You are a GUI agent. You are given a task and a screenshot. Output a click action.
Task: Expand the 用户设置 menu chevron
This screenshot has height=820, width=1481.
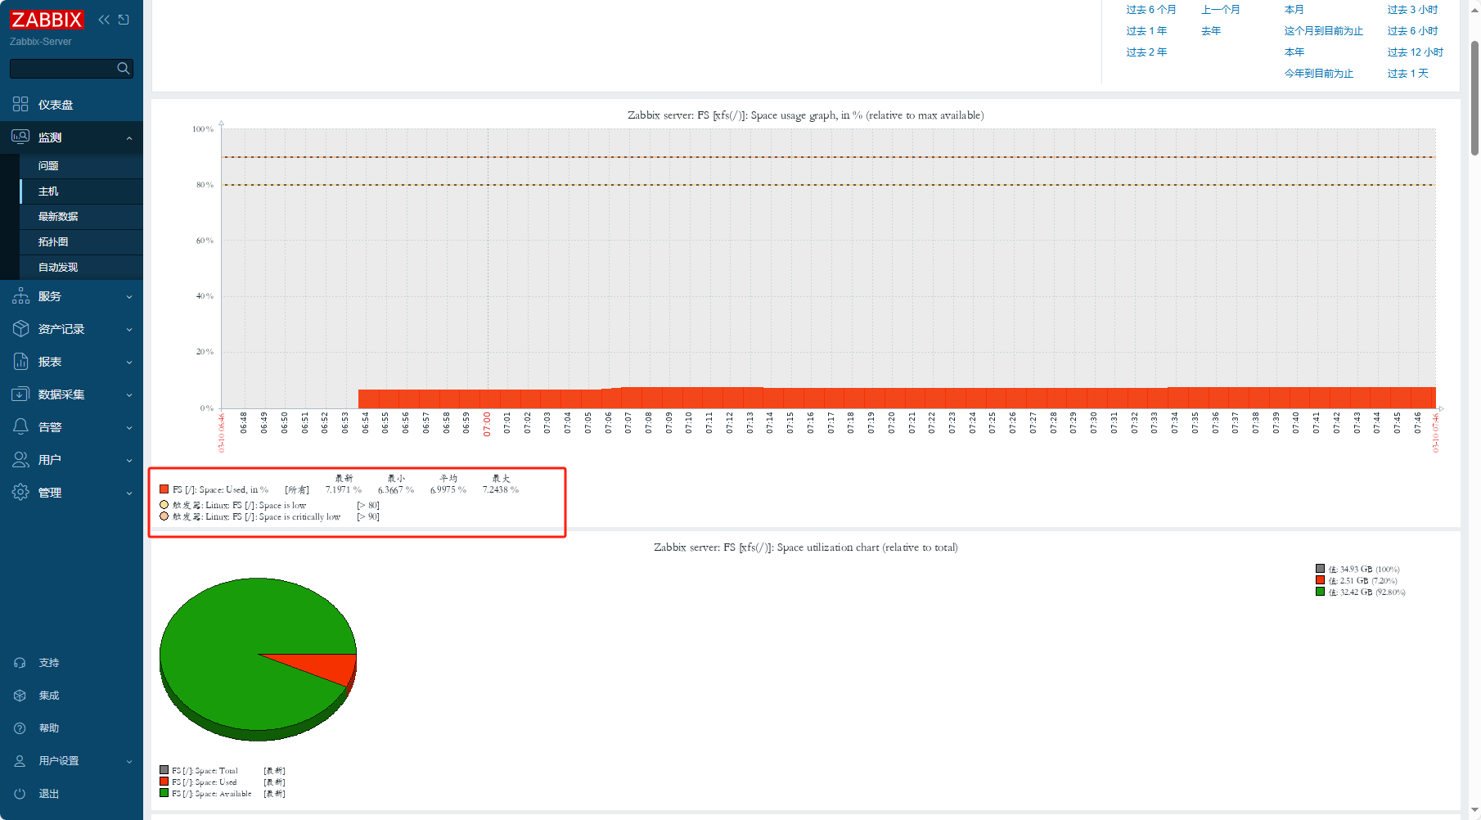[x=129, y=762]
